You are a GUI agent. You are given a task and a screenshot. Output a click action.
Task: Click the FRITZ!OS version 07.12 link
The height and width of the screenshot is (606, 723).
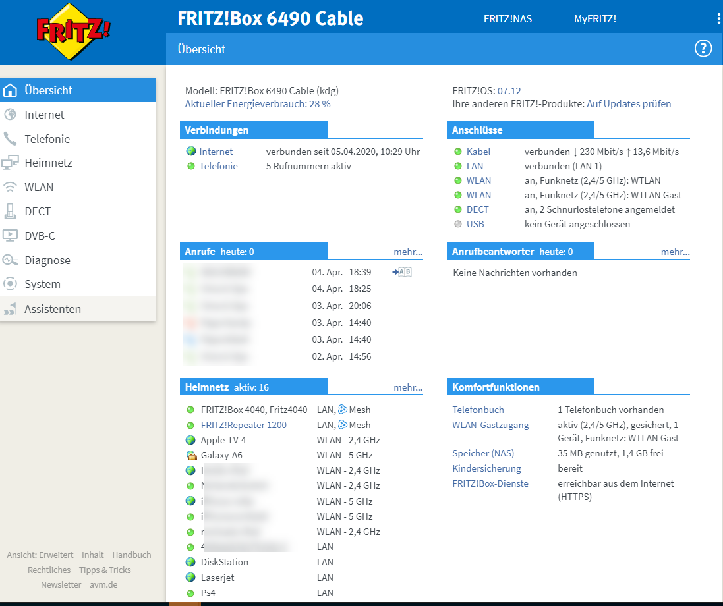pyautogui.click(x=509, y=91)
